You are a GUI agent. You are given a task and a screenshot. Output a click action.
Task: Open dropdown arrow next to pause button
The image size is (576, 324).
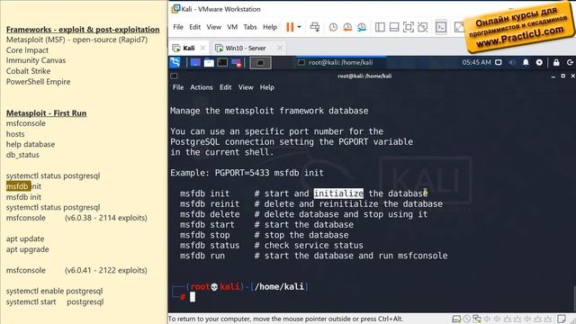click(x=300, y=27)
